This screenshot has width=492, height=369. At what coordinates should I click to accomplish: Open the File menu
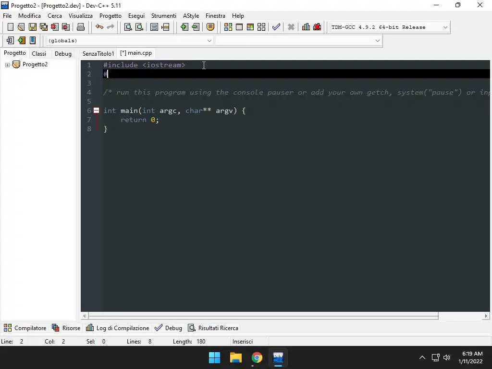click(7, 16)
